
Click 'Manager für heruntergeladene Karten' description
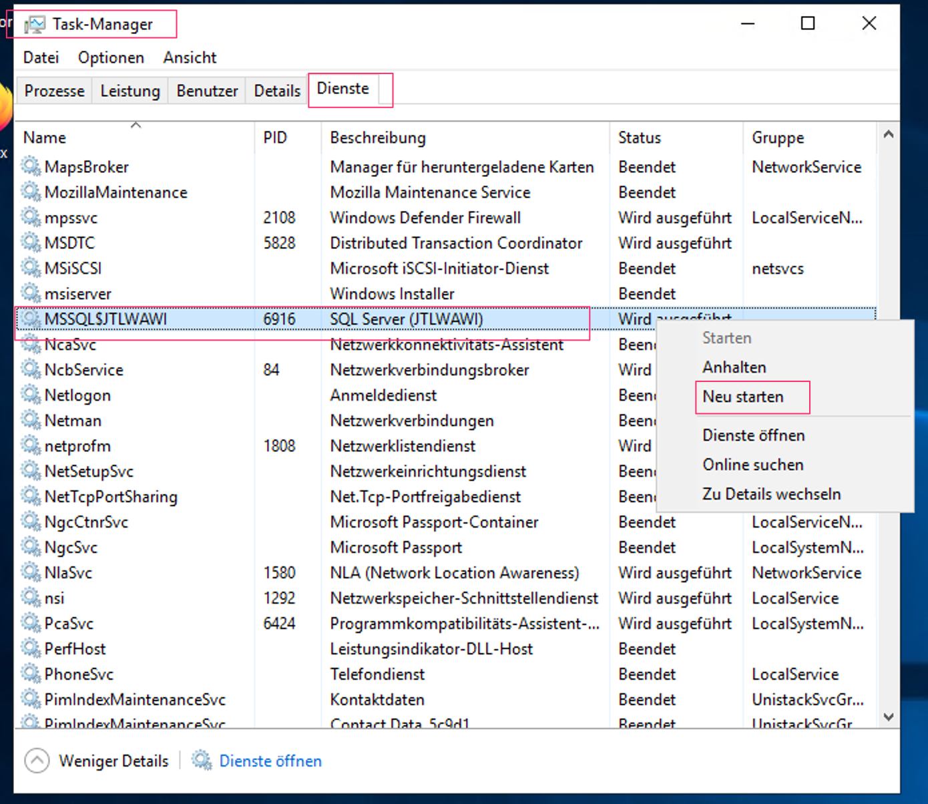(x=462, y=167)
